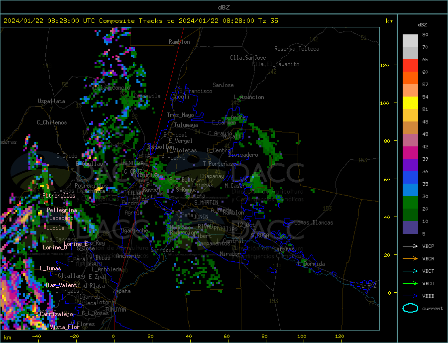Click the -40 tick on the km axis
The image size is (448, 343).
coord(36,337)
